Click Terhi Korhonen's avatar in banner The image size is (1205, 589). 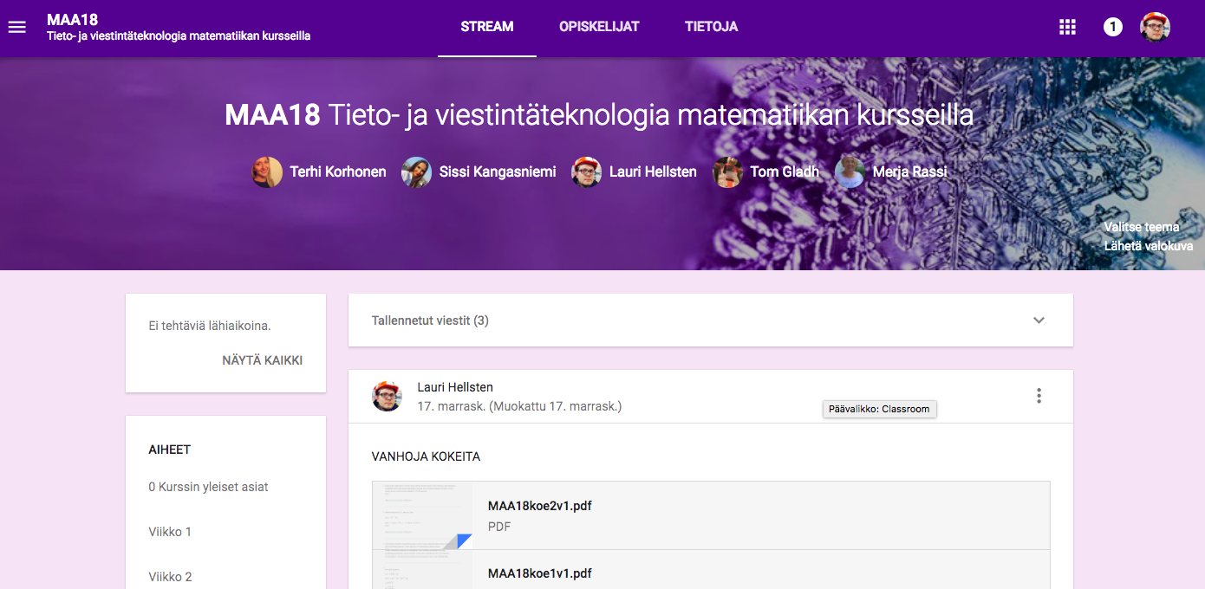[267, 172]
